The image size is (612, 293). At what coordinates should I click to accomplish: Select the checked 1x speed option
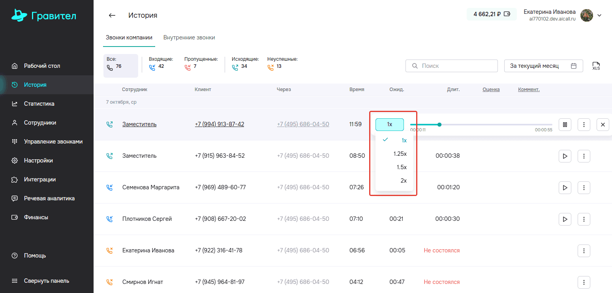[x=394, y=140]
